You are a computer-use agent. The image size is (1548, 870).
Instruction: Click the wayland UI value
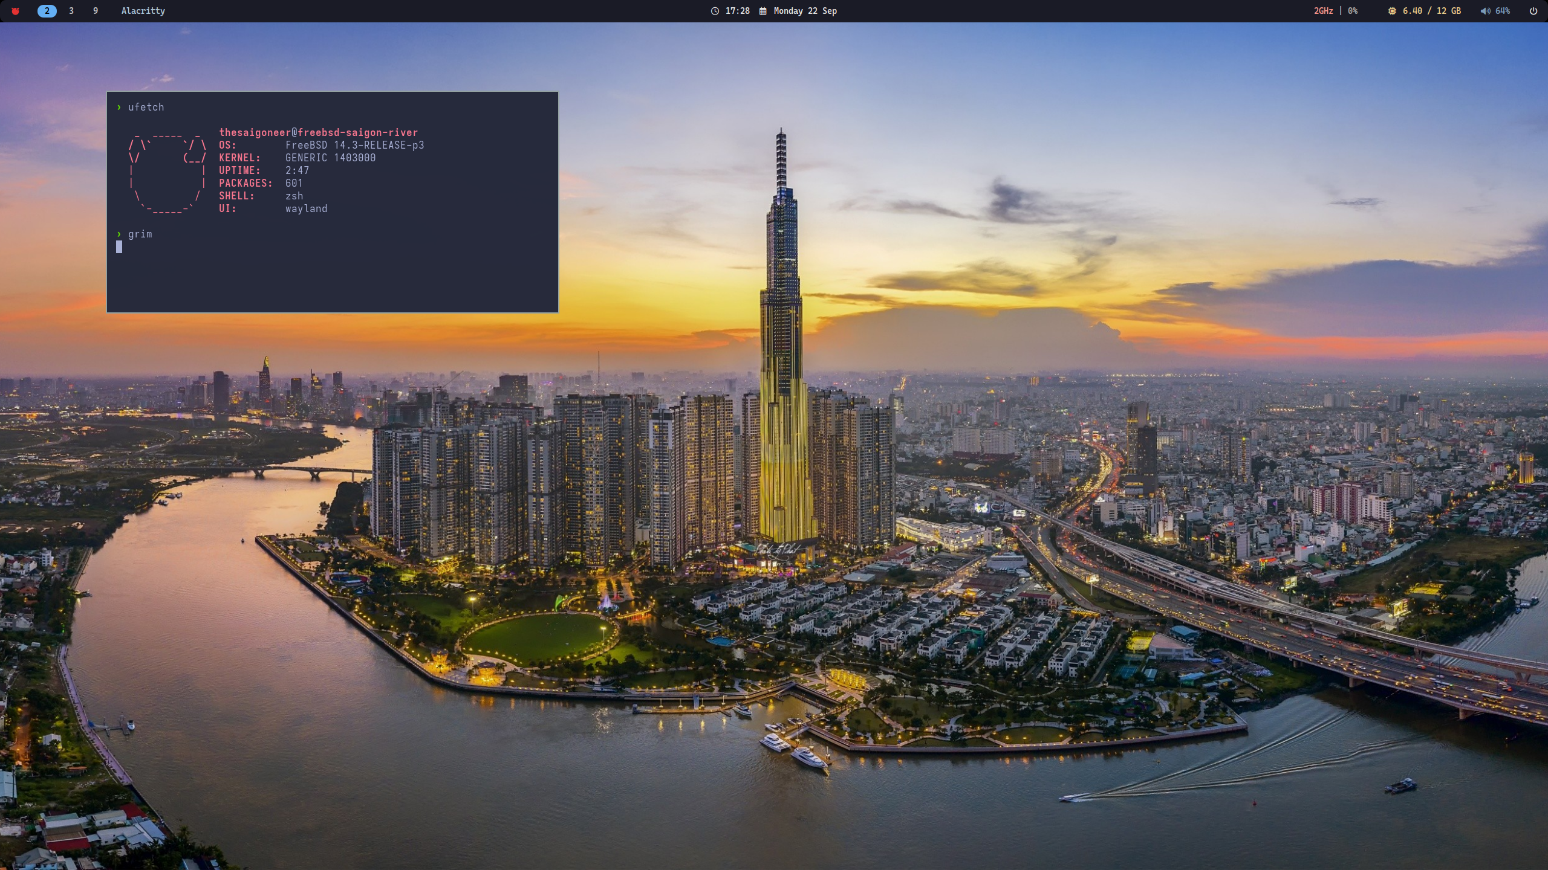click(306, 208)
